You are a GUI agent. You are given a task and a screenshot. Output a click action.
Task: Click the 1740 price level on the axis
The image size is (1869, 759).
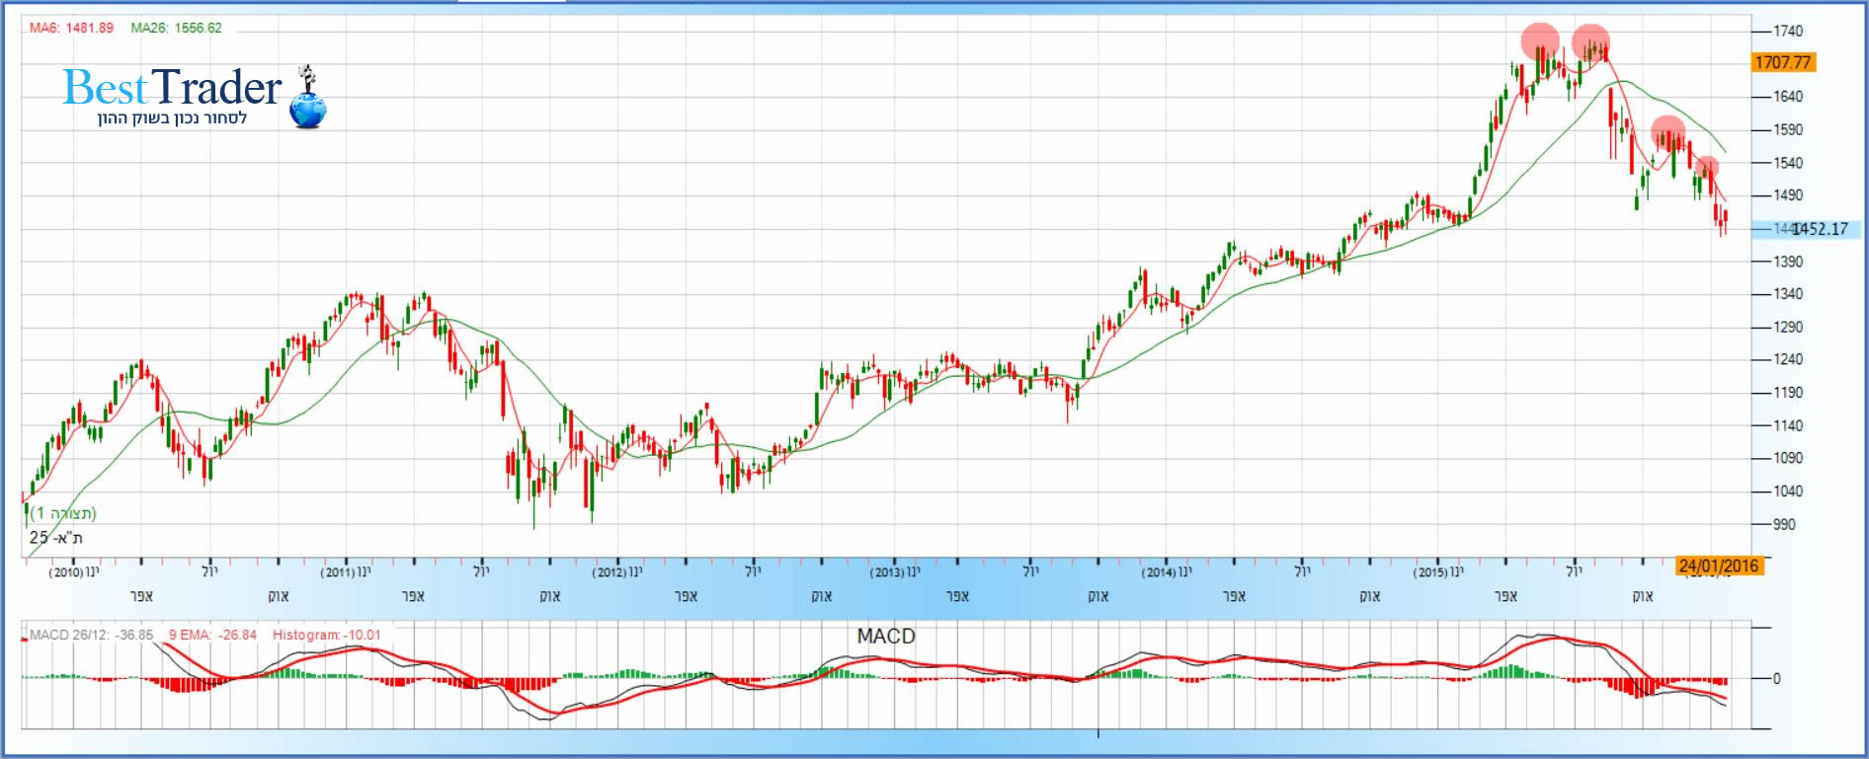click(x=1787, y=32)
